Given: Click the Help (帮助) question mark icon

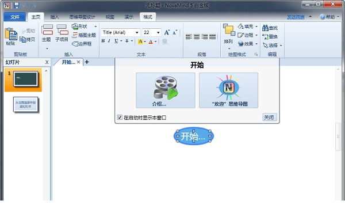Looking at the screenshot, I should pos(323,17).
